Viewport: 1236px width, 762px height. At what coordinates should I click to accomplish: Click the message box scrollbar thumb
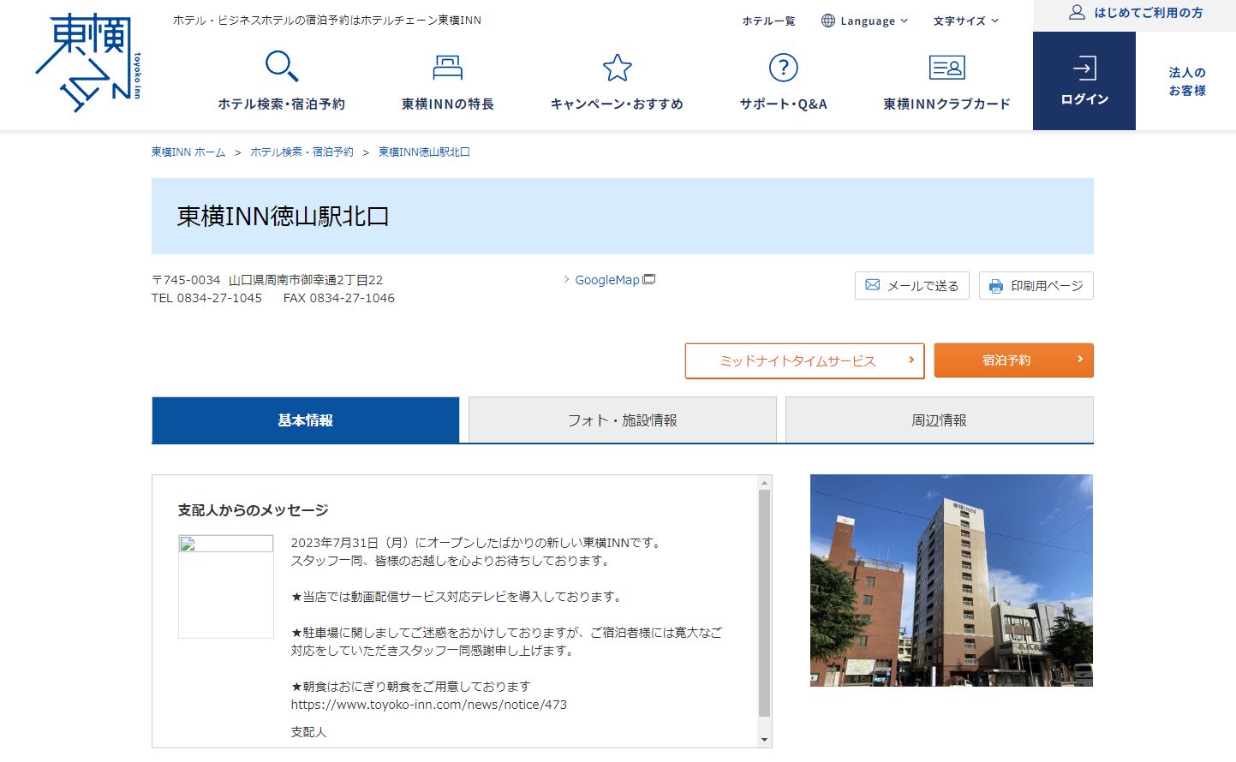coord(764,603)
